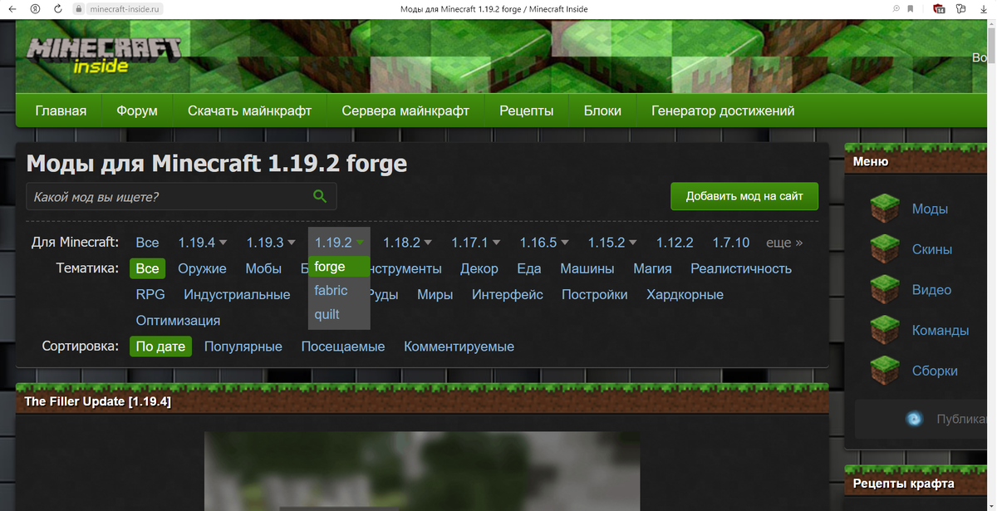This screenshot has width=997, height=511.
Task: Open The Filler Update [1.19.4] post
Action: (98, 402)
